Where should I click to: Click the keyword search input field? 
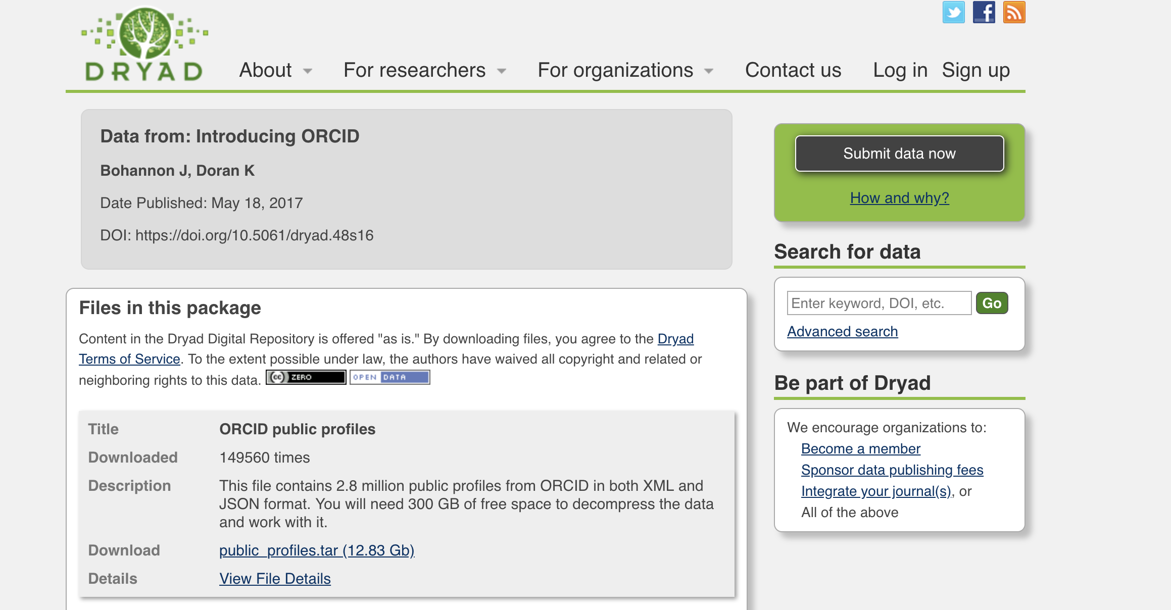(879, 303)
